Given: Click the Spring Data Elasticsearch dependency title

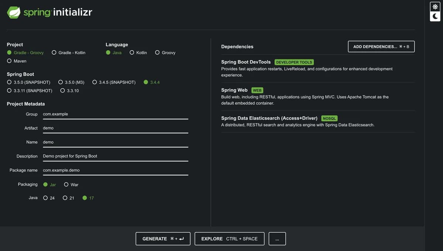Looking at the screenshot, I should (269, 118).
